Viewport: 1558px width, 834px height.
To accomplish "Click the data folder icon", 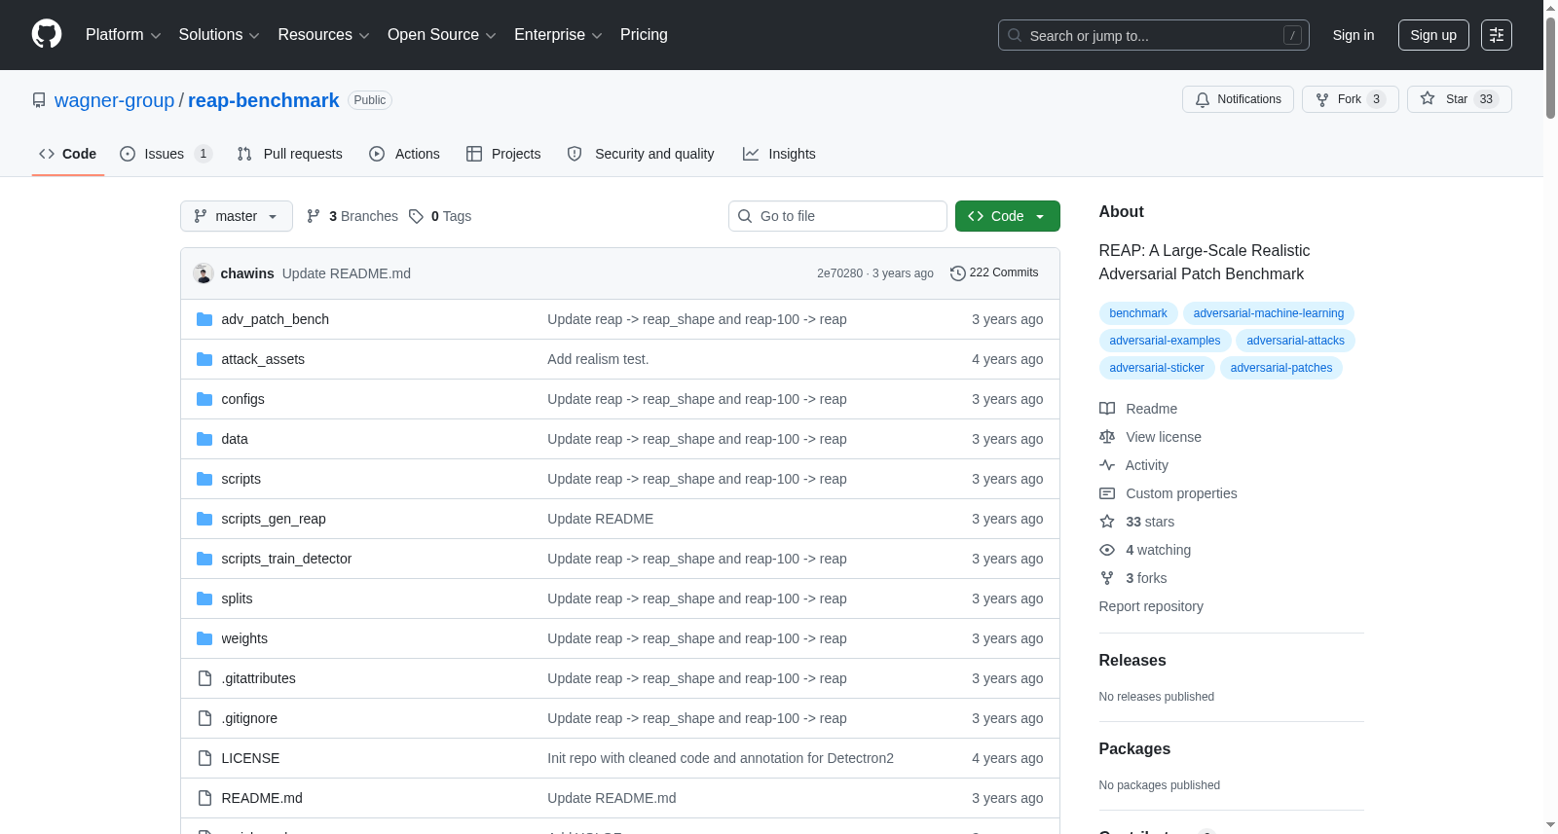I will point(204,439).
